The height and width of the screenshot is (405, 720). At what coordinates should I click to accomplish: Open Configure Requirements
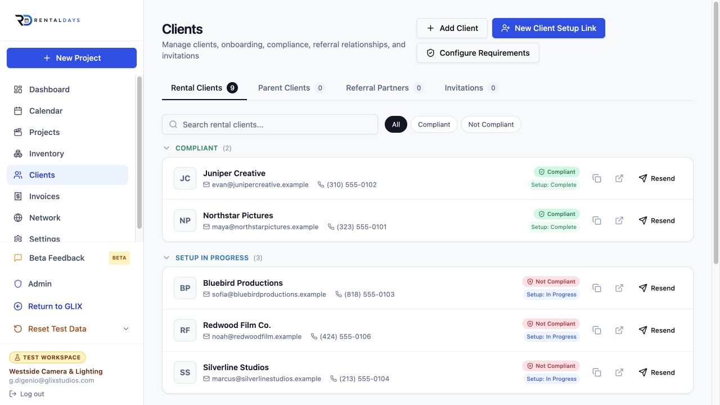click(478, 53)
